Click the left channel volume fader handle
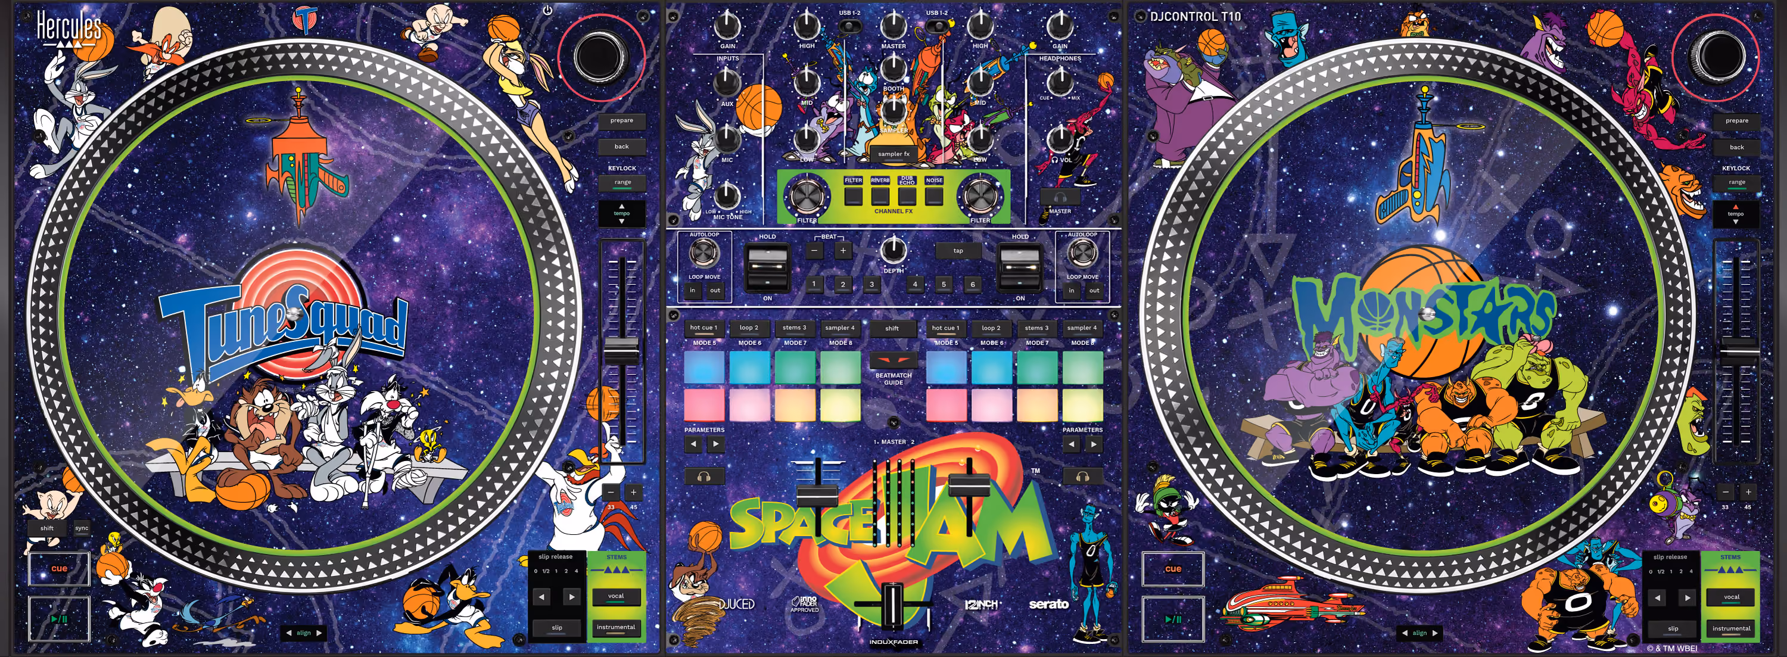This screenshot has width=1787, height=657. 818,496
